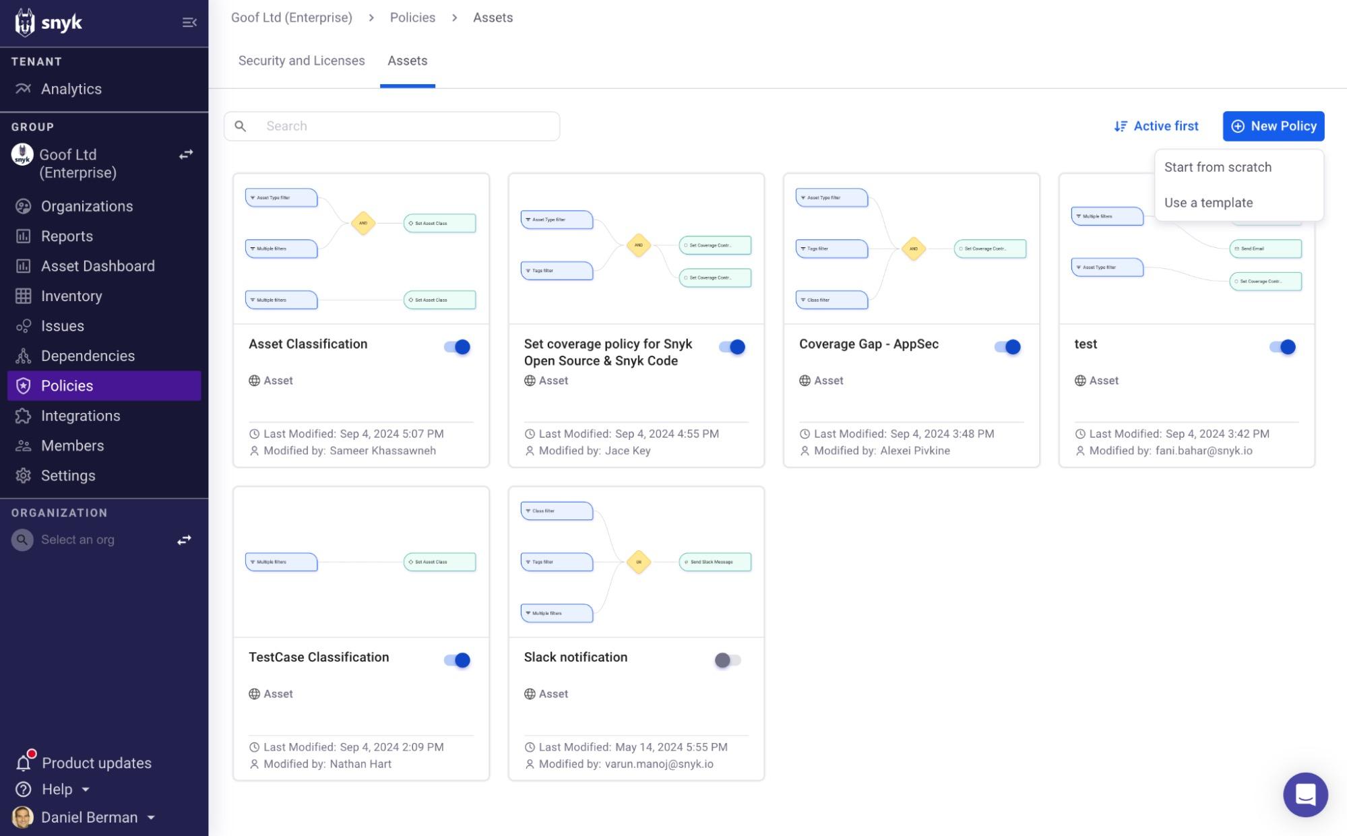
Task: Toggle Set coverage policy for Snyk switch
Action: pyautogui.click(x=732, y=347)
